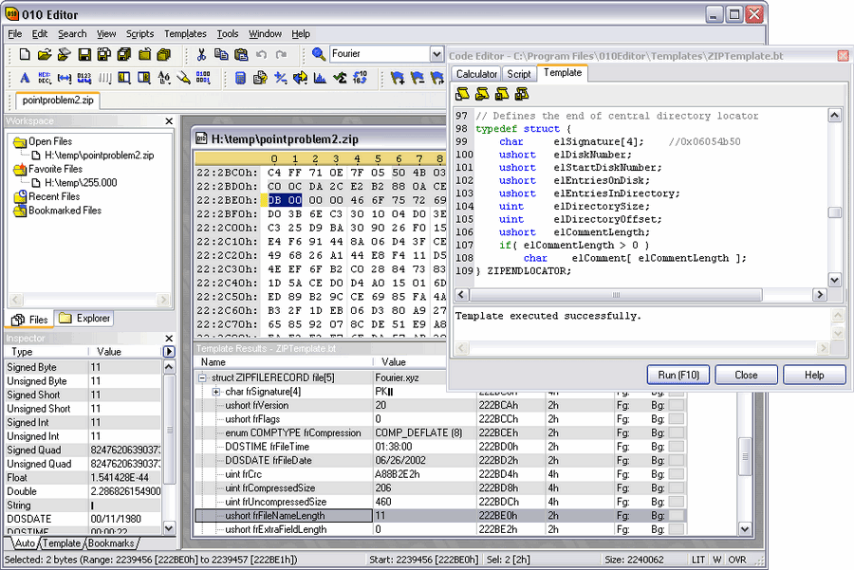The height and width of the screenshot is (570, 854).
Task: Switch to the Script tab
Action: [x=519, y=73]
